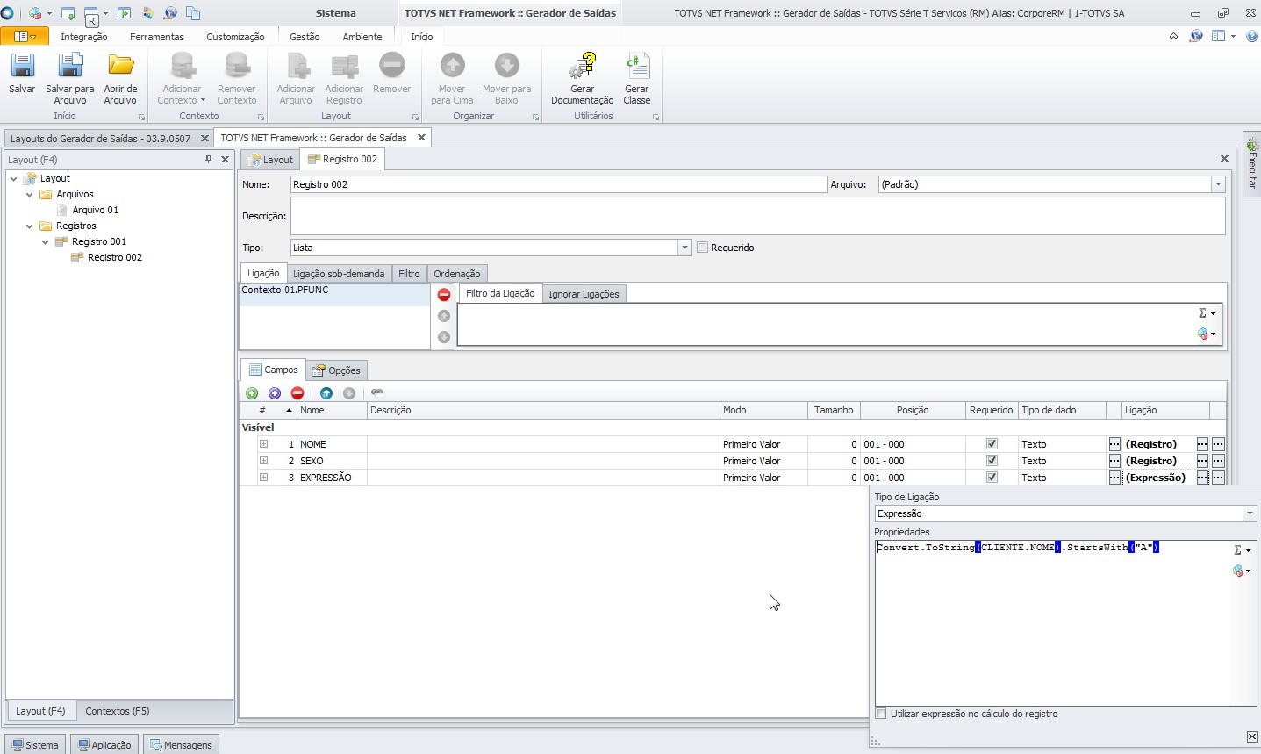Click blue move field up icon
Screen dimensions: 1261x754
(326, 393)
